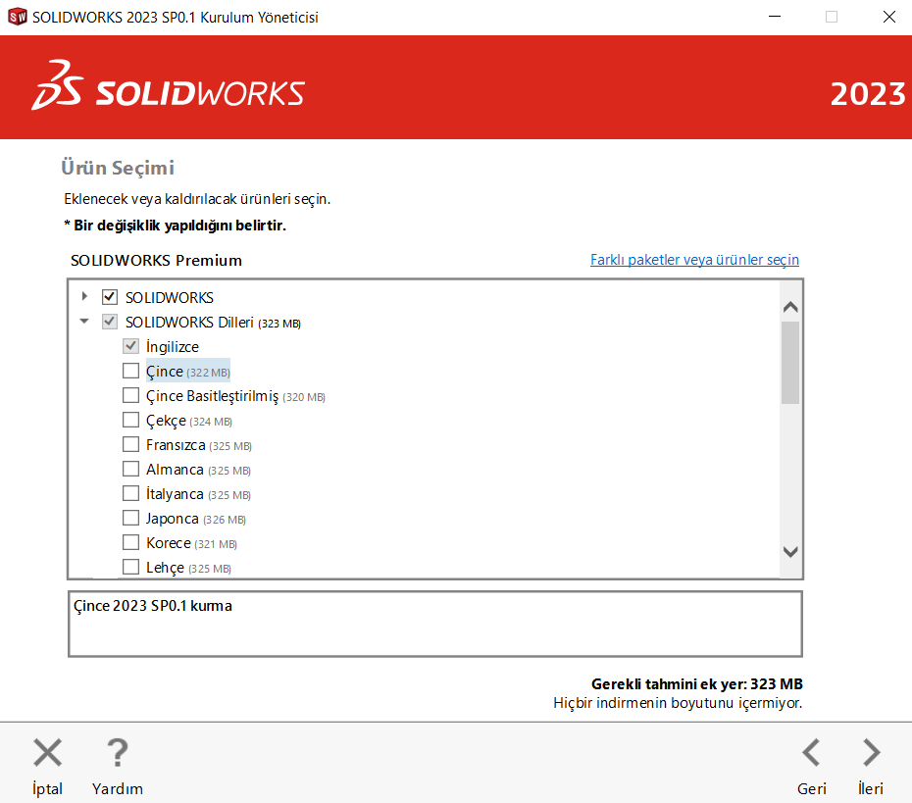Go back with the Geri arrow
This screenshot has height=803, width=912.
click(x=811, y=752)
